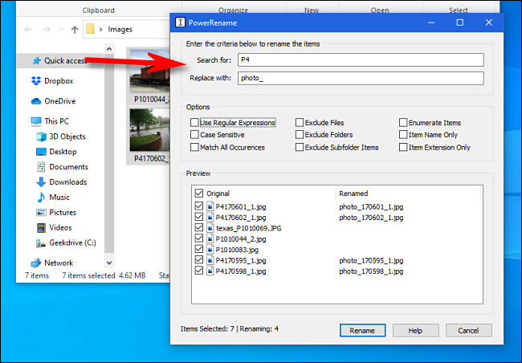
Task: Click file icon of P4170598_1.jpg
Action: point(210,271)
